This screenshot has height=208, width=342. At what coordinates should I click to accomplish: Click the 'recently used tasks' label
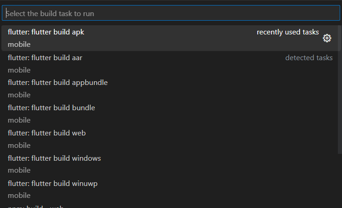(x=288, y=32)
